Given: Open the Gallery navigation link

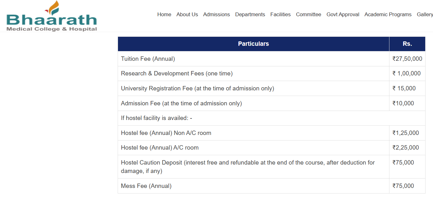Looking at the screenshot, I should pyautogui.click(x=425, y=14).
